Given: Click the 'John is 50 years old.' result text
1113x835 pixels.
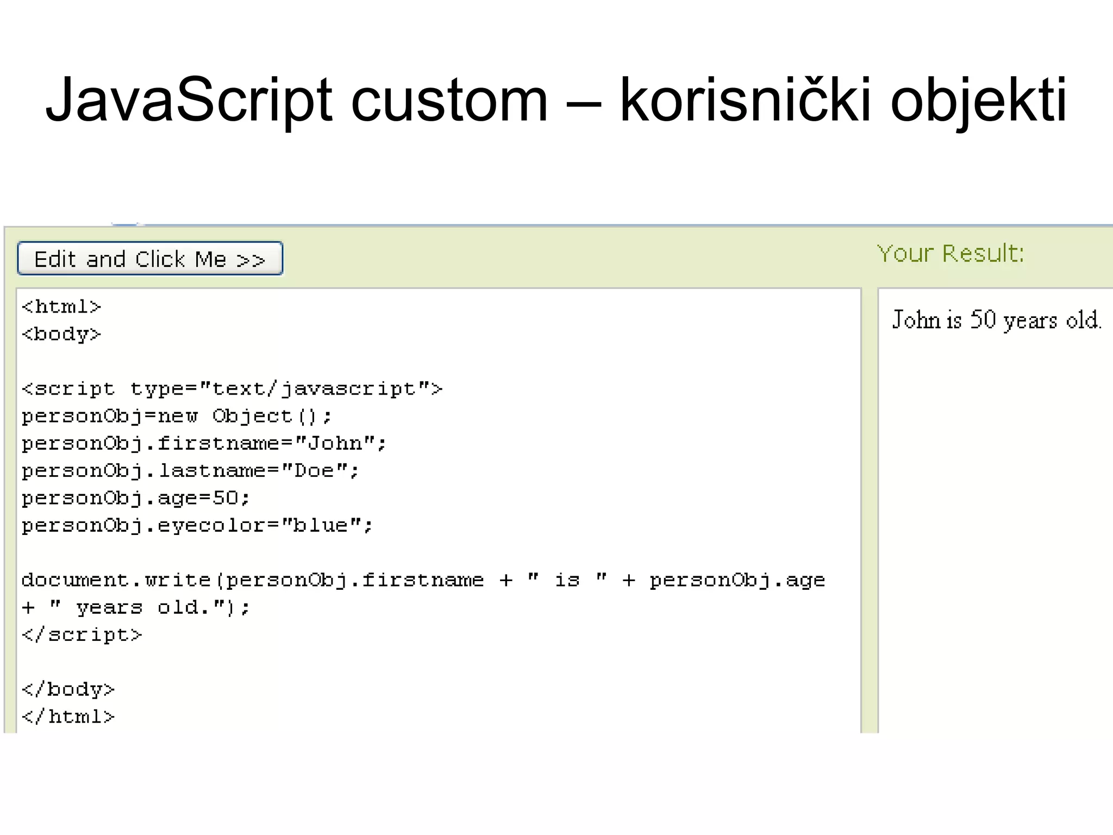Looking at the screenshot, I should click(997, 320).
